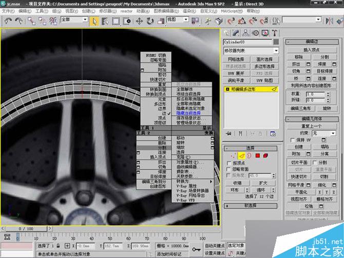Click the time slider showing 0 / 100
Viewport: 344px width, 258px height.
[x=26, y=228]
